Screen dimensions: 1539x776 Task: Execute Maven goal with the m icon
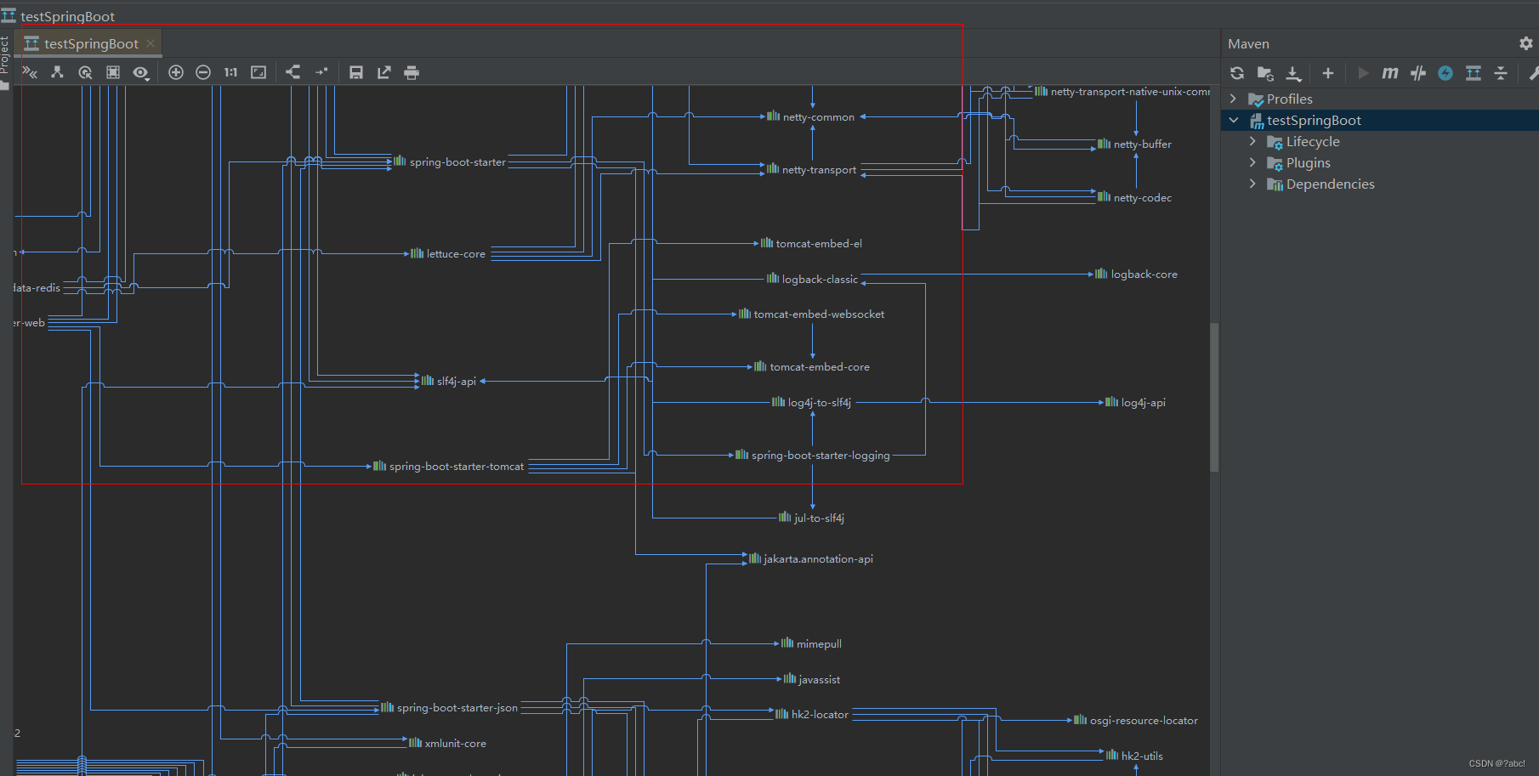(x=1389, y=73)
